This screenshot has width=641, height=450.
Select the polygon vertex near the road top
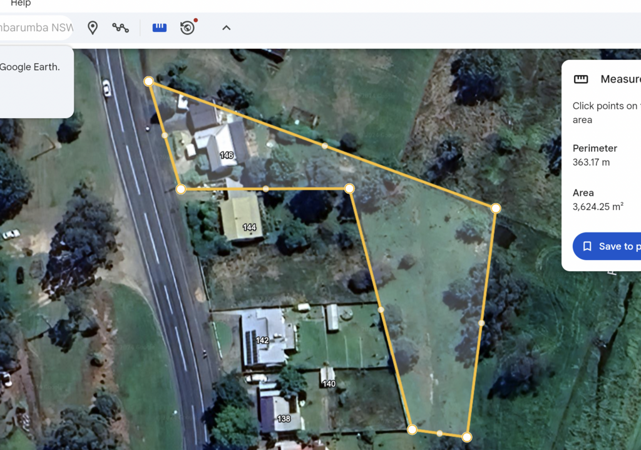click(x=149, y=81)
